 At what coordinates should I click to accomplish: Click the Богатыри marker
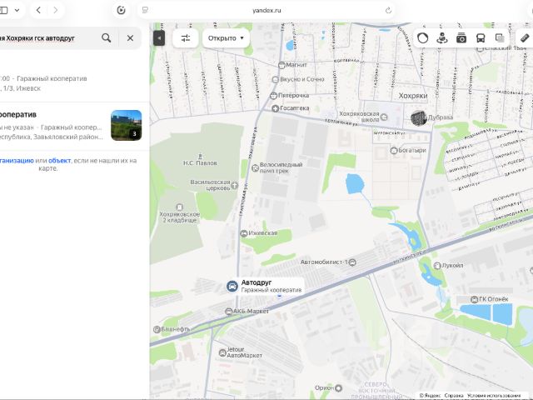(394, 150)
